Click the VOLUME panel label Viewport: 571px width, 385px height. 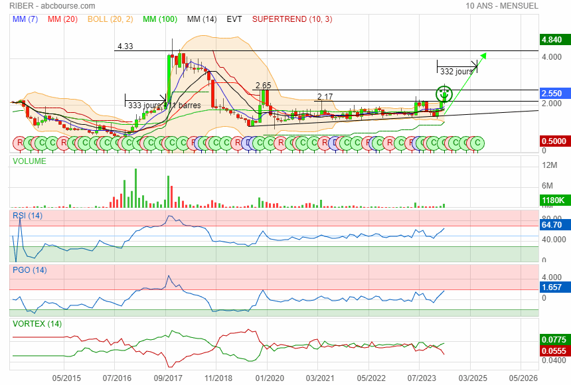[29, 161]
